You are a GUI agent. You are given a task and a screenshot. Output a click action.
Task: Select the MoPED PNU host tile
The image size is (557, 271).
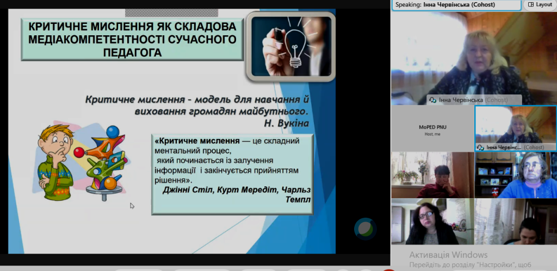(x=432, y=129)
